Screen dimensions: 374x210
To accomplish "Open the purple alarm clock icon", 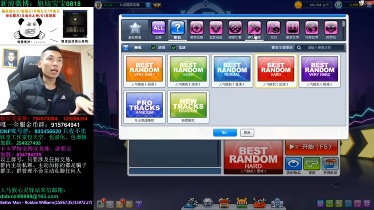I will [x=320, y=203].
